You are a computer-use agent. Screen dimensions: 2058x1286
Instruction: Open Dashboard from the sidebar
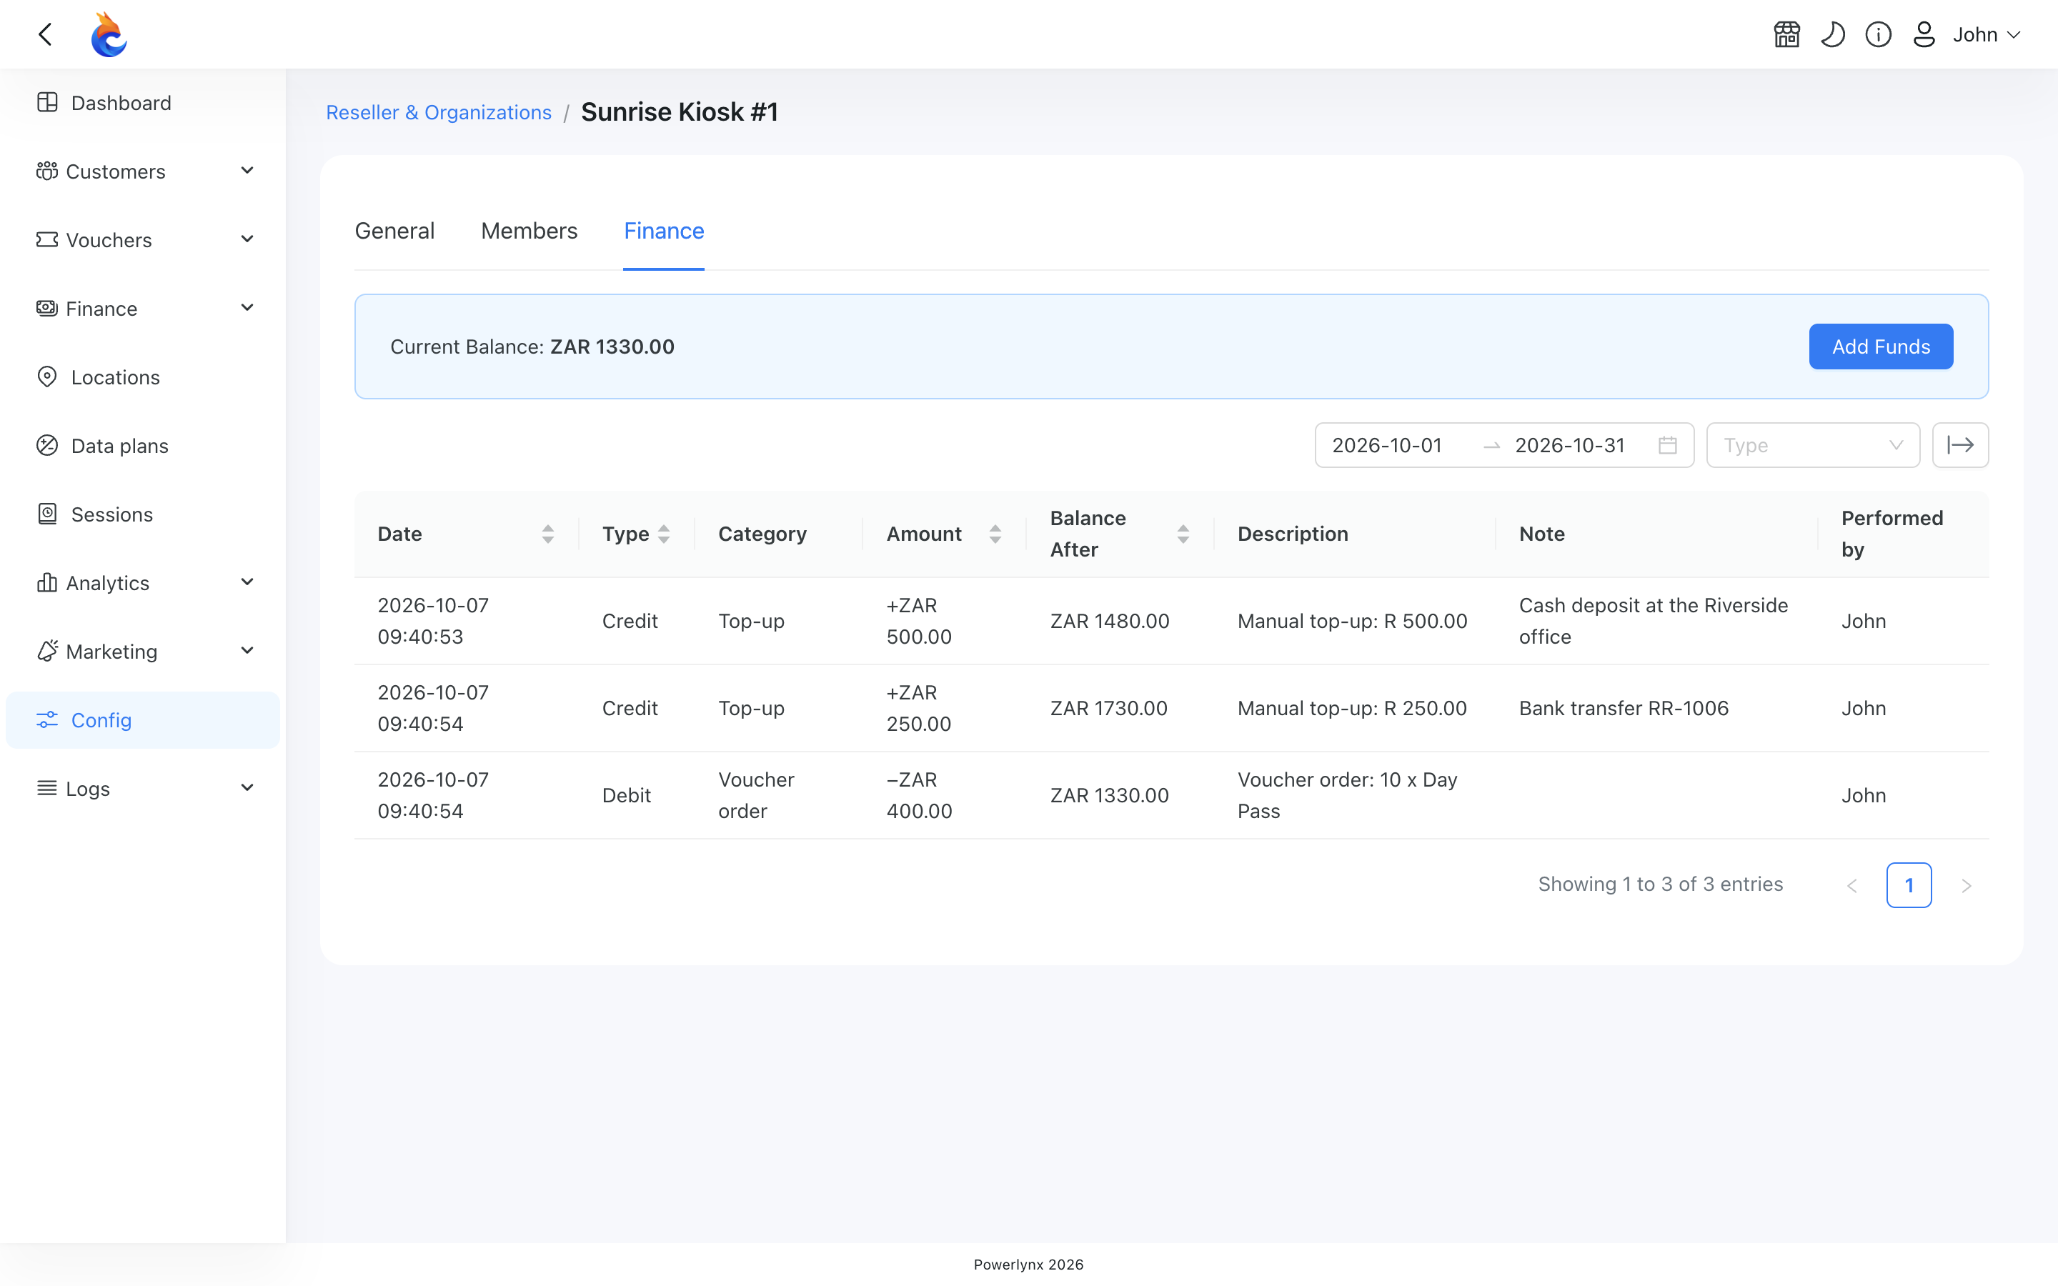click(x=143, y=103)
